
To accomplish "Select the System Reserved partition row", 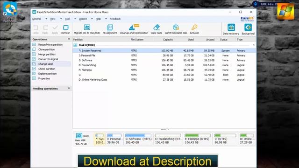I will pyautogui.click(x=164, y=51).
